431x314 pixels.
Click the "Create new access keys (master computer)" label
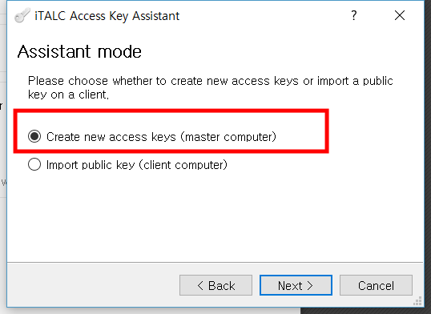pos(161,137)
